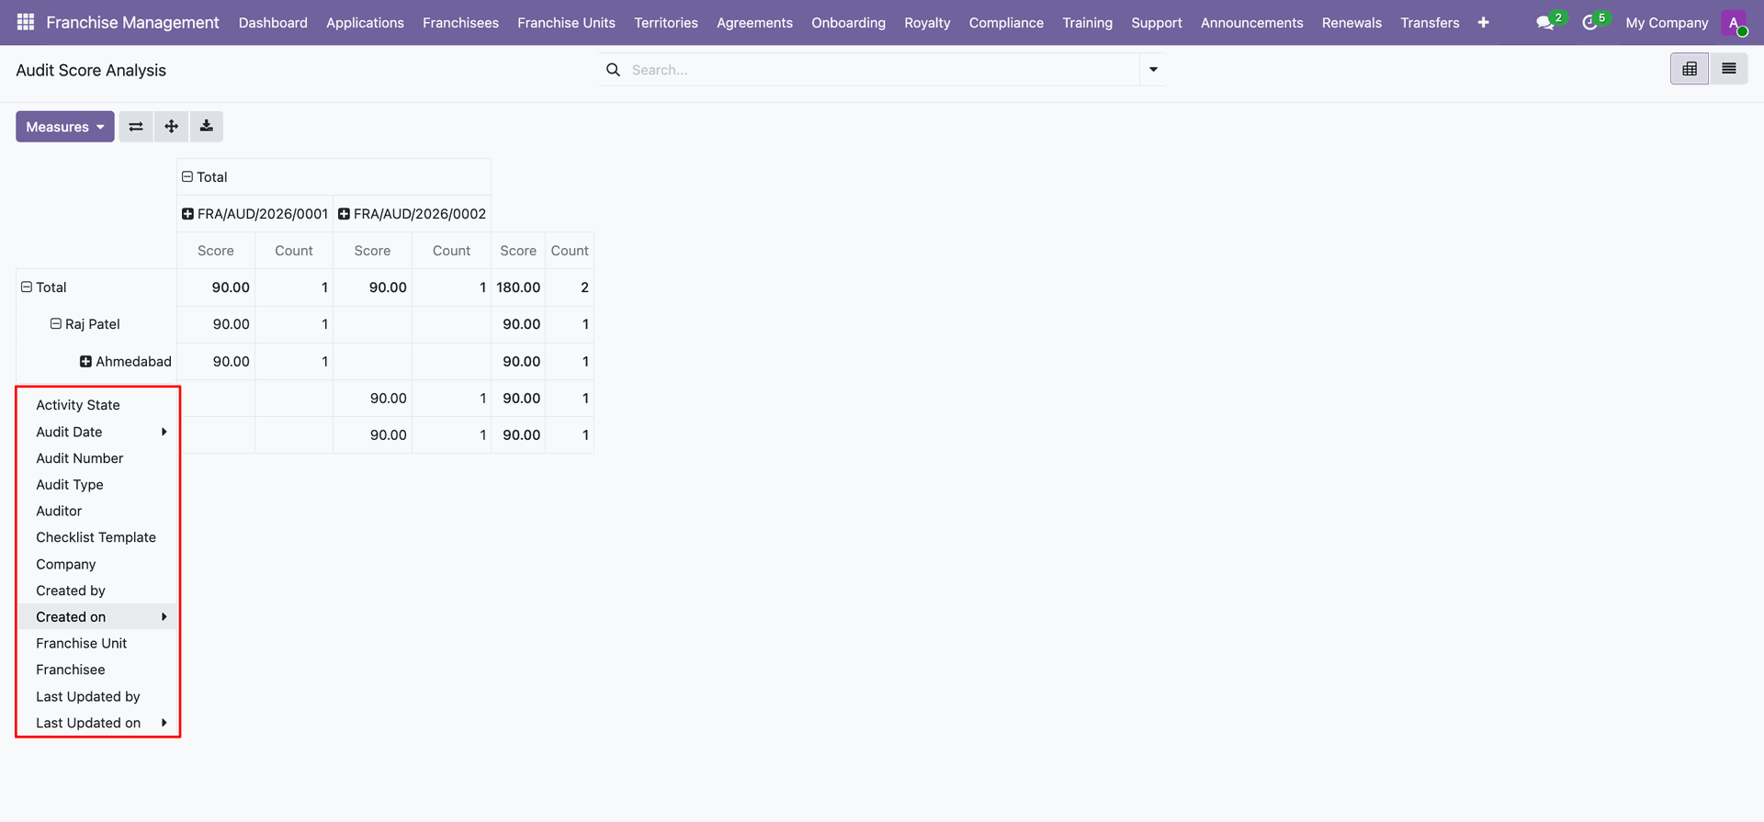Group by Auditor
The width and height of the screenshot is (1764, 822).
97,511
